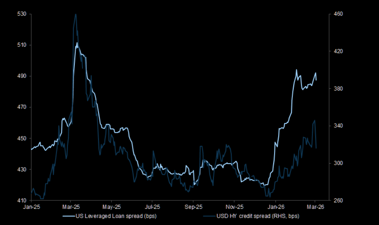Screen dimensions: 379x225
Task: Select the Nov-25 x-axis label
Action: point(234,207)
